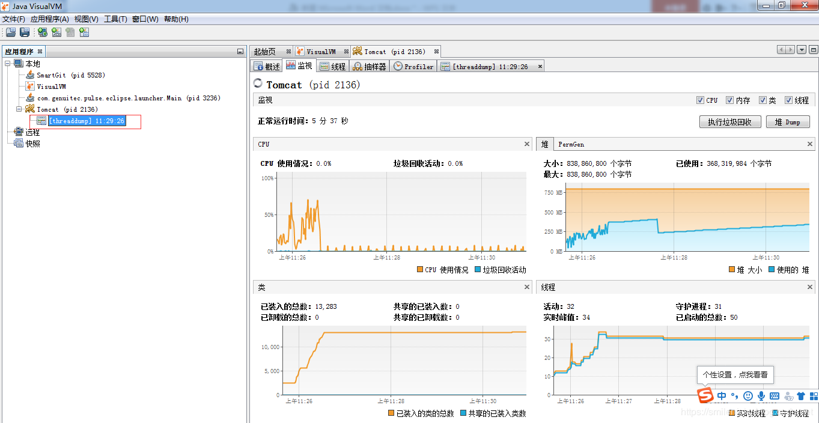Click the Add JMX Connection toolbar icon
The height and width of the screenshot is (423, 819).
coord(56,32)
